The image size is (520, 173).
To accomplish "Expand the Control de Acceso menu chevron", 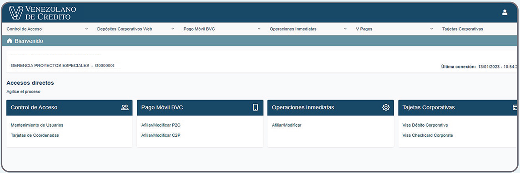I will (86, 29).
